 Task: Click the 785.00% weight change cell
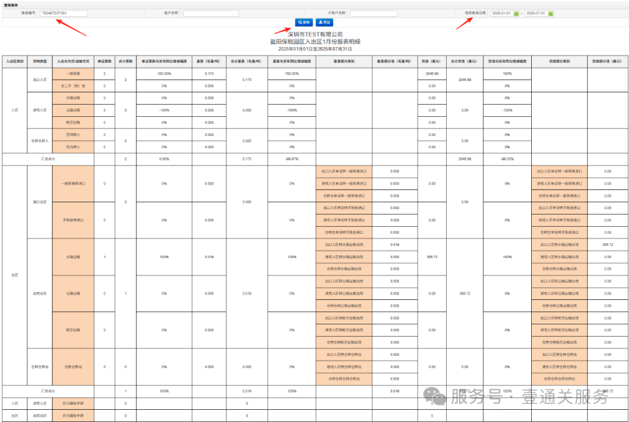(292, 74)
